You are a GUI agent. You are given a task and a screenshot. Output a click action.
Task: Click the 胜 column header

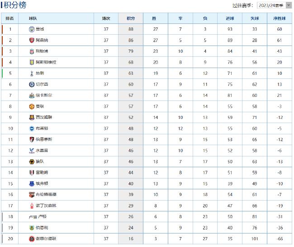click(x=155, y=18)
